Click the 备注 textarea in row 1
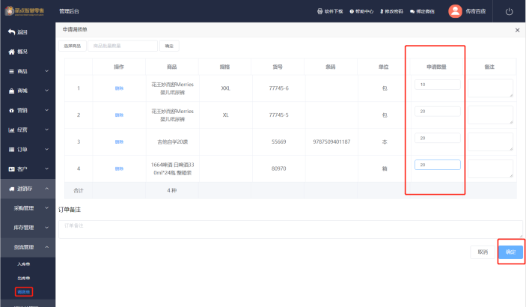 pos(490,88)
